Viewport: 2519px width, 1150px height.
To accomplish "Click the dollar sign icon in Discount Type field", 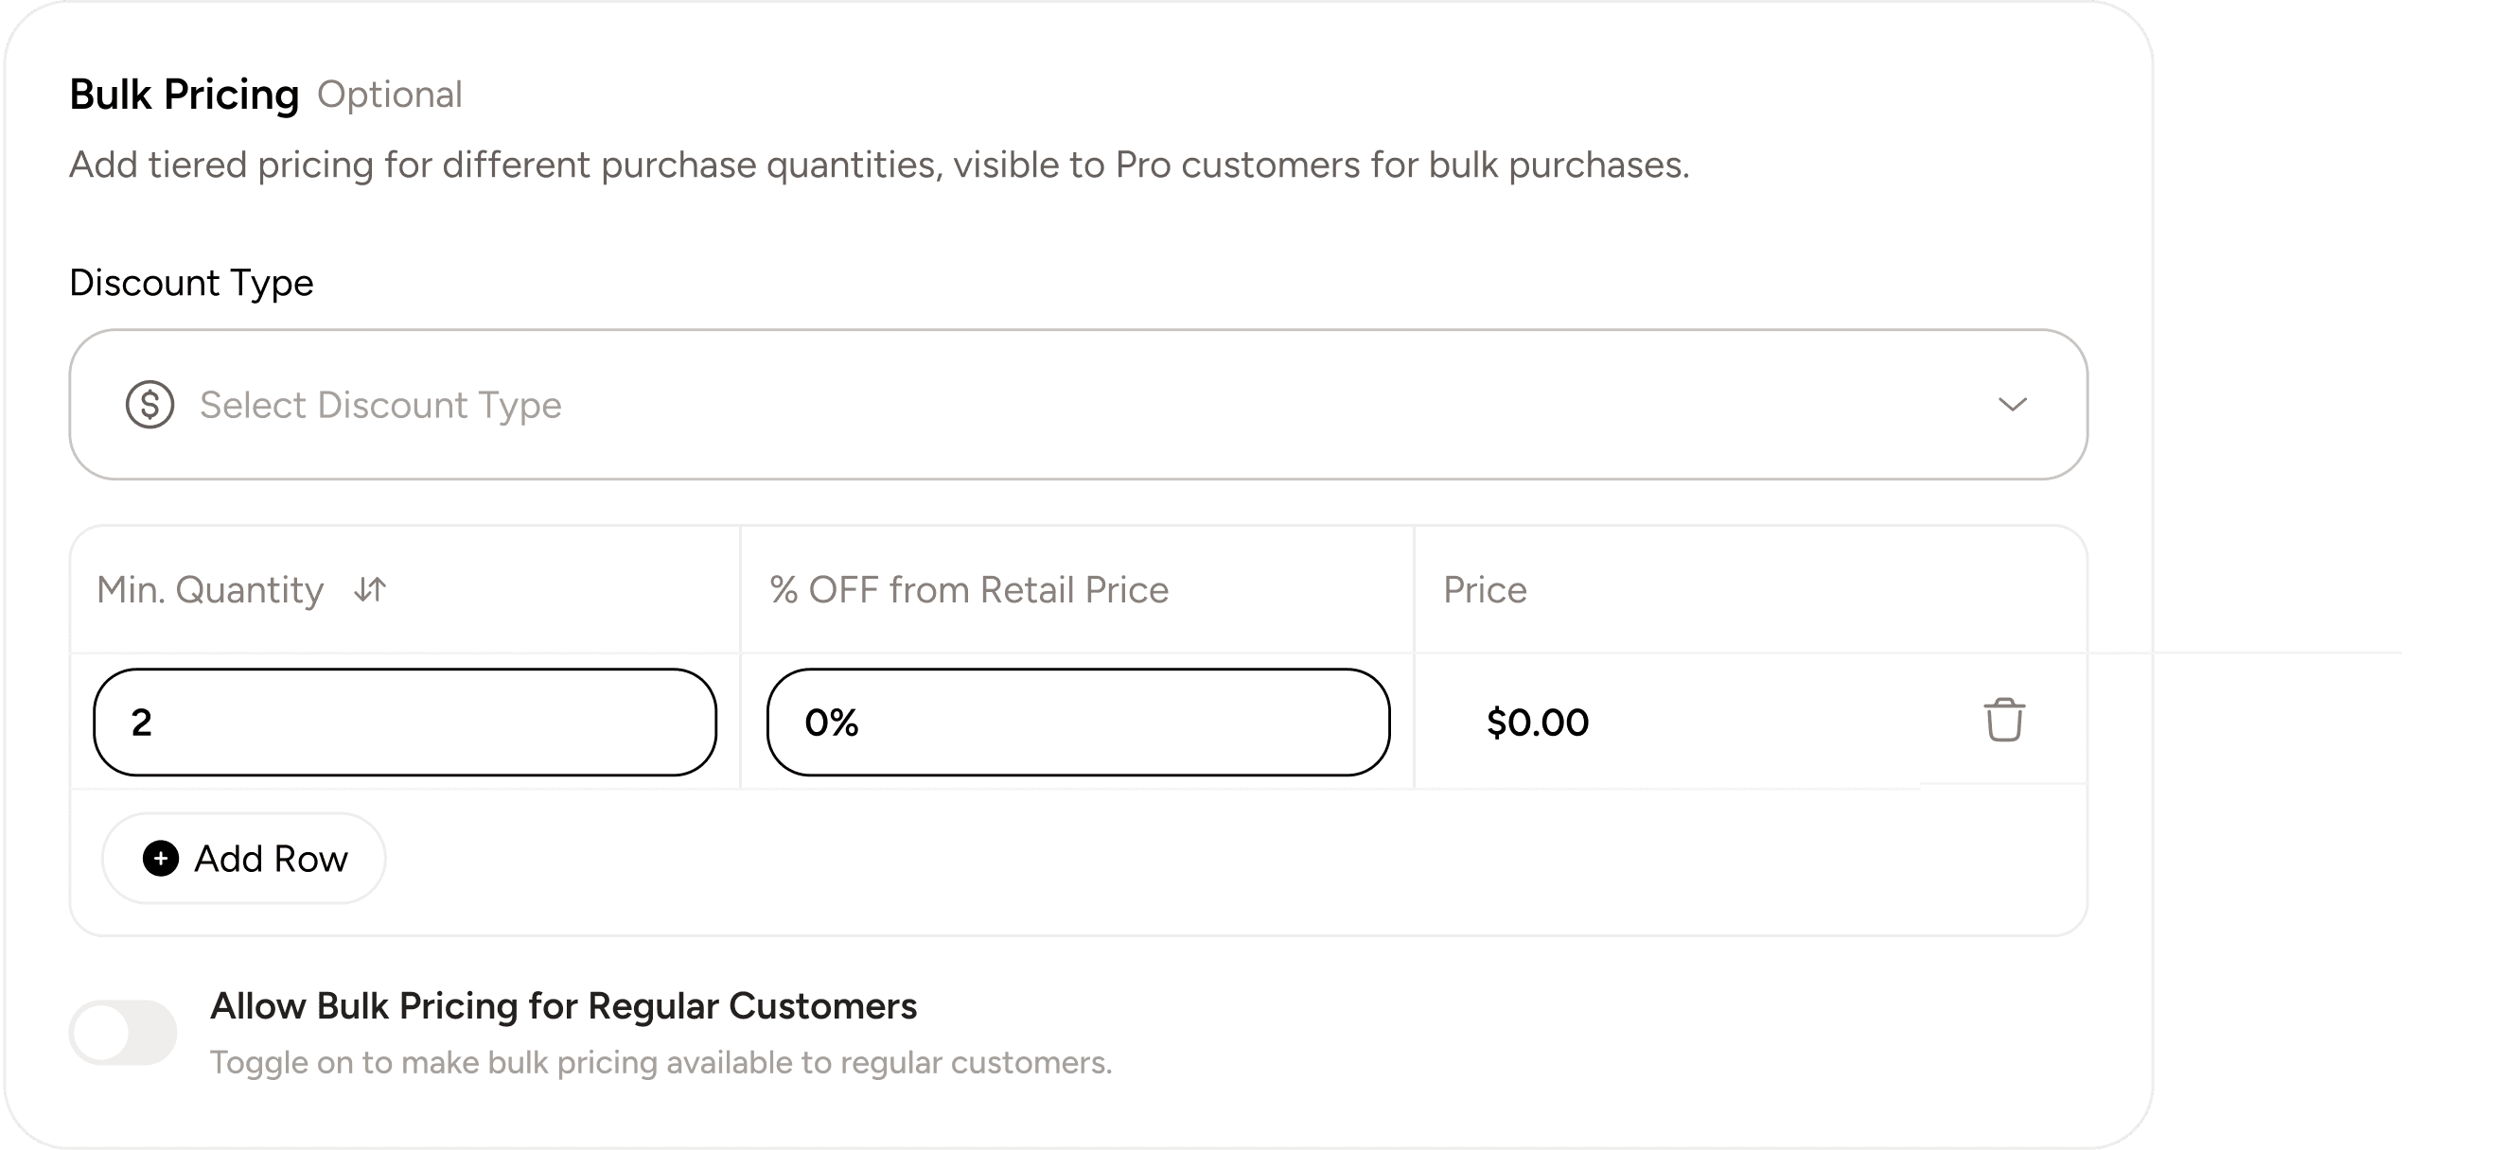I will click(x=149, y=405).
